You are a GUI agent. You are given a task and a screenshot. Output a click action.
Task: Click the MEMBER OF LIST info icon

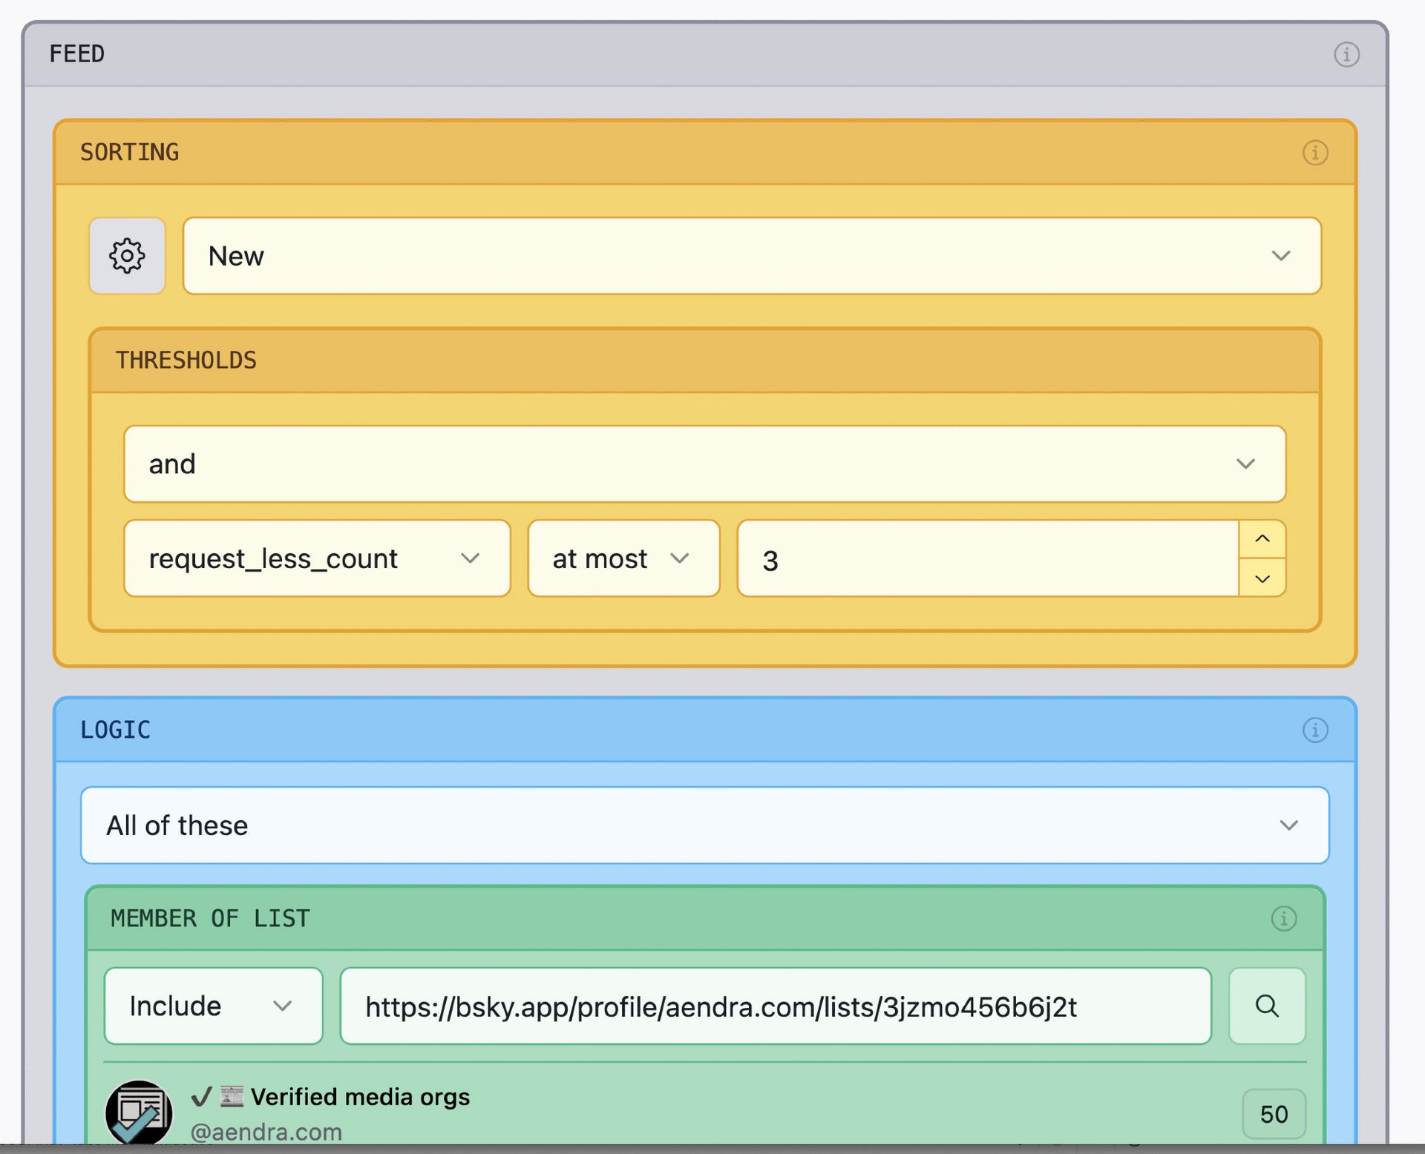(1283, 919)
